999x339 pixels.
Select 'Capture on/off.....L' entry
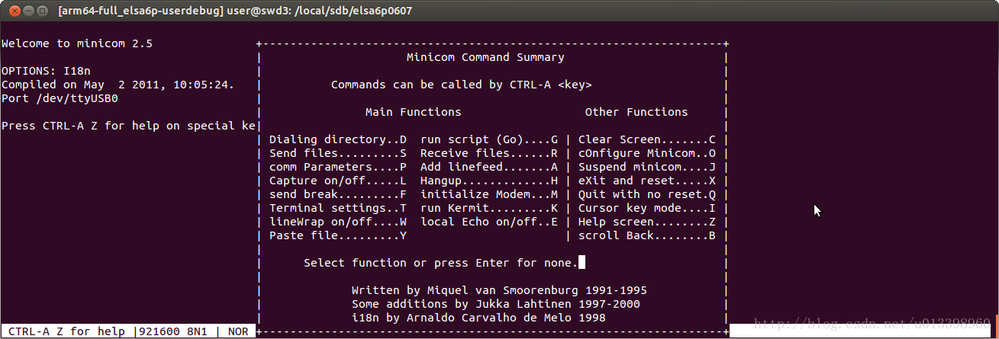[338, 181]
